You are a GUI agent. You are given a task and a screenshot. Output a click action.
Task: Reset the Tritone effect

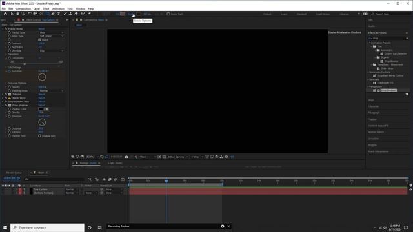[41, 95]
